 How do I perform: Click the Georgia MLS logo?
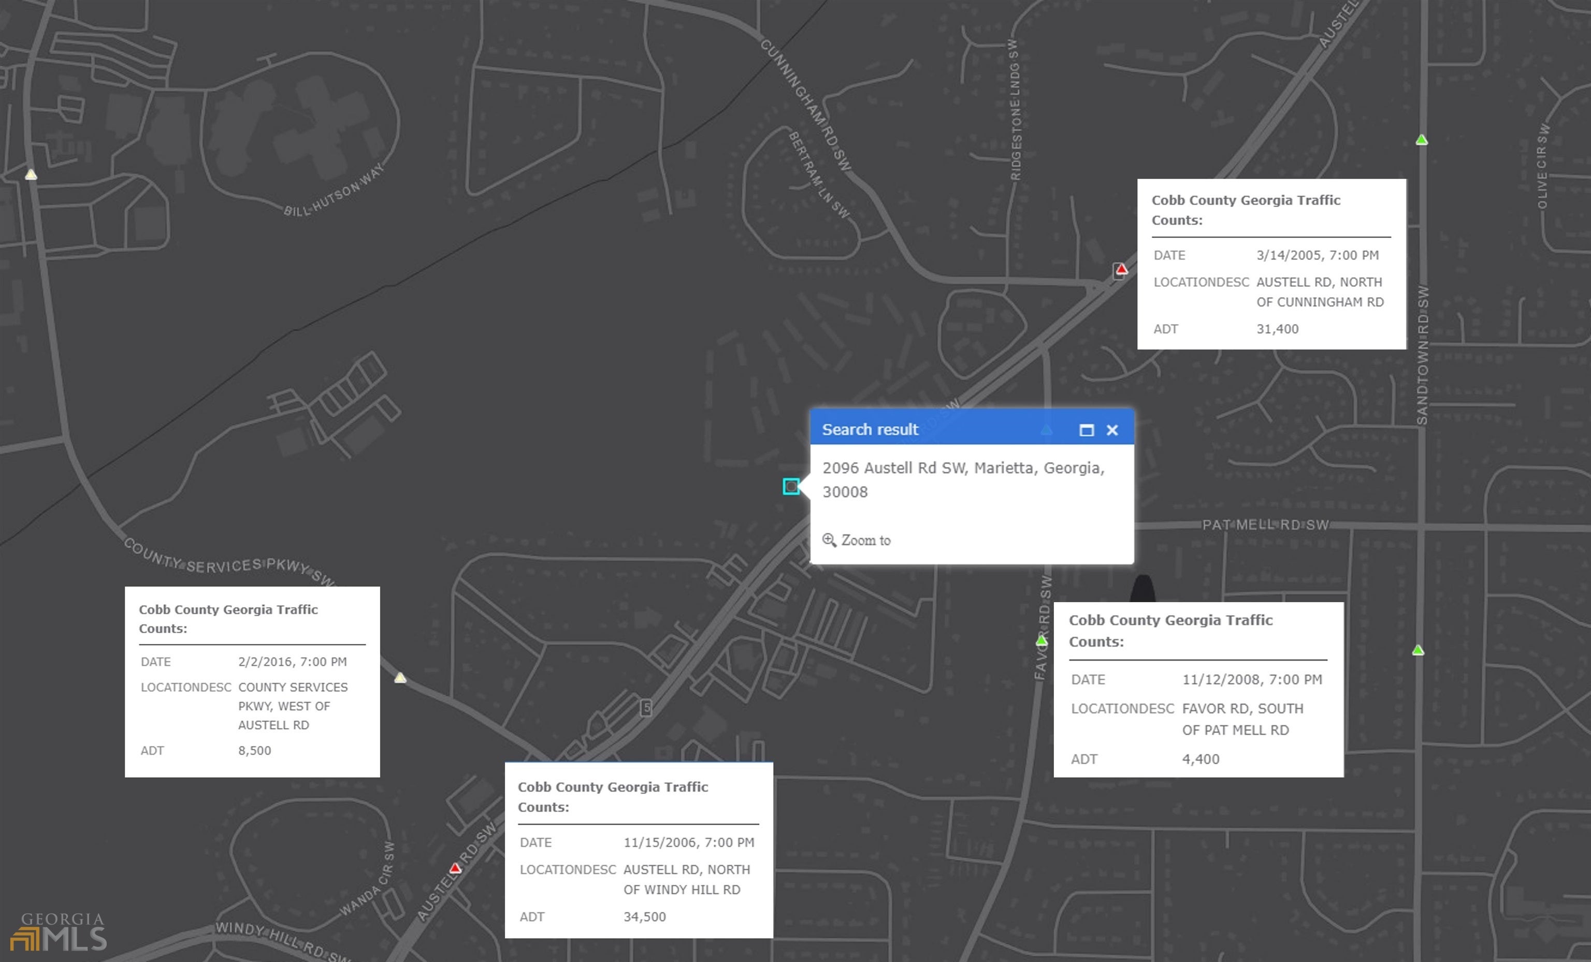[x=59, y=932]
